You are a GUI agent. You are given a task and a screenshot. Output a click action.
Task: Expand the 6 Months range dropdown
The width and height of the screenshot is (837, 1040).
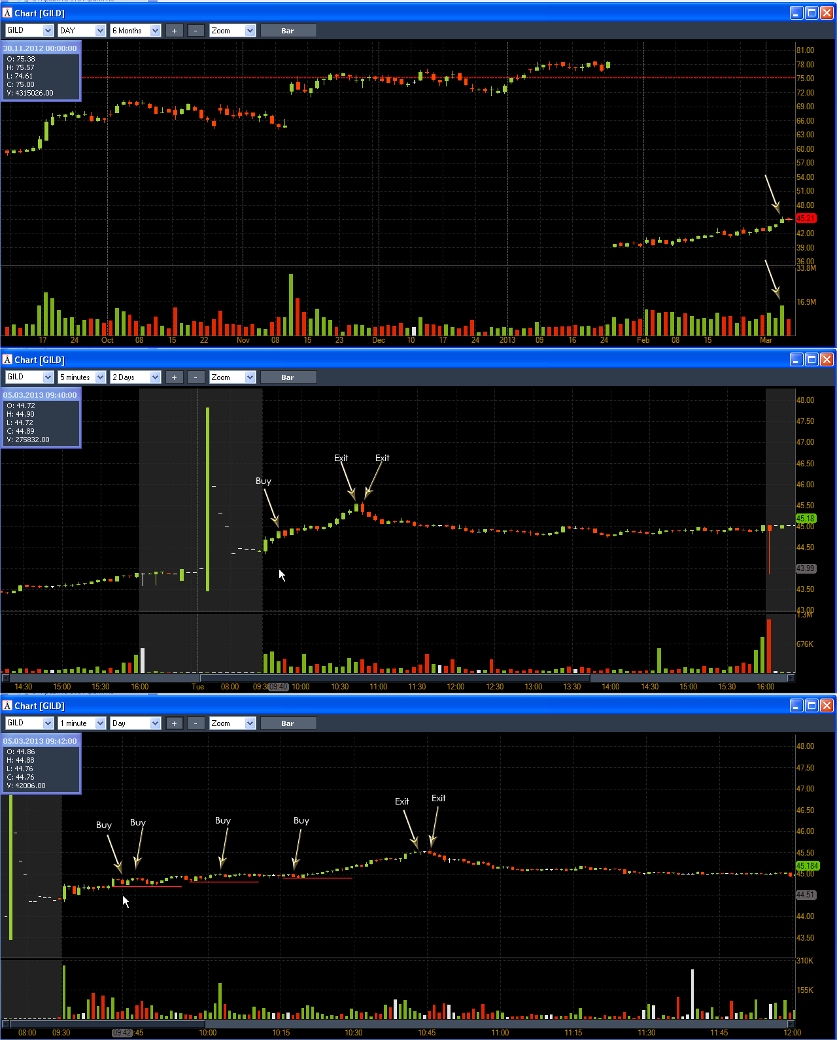tap(135, 31)
